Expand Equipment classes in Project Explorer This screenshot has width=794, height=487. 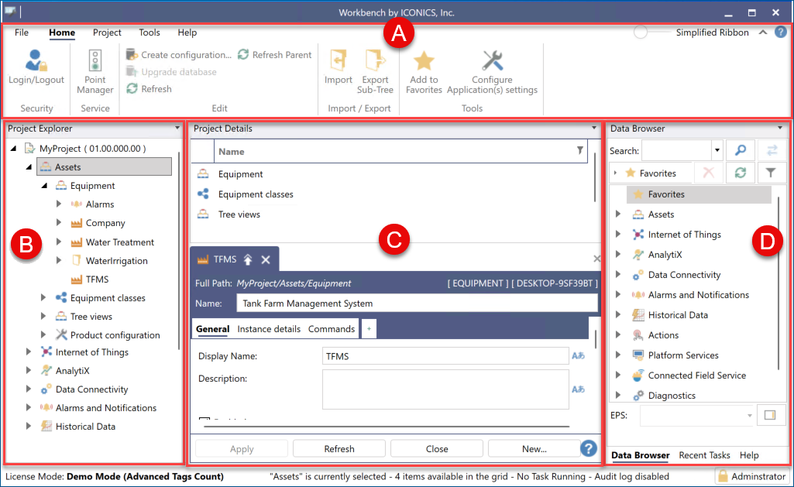(43, 297)
